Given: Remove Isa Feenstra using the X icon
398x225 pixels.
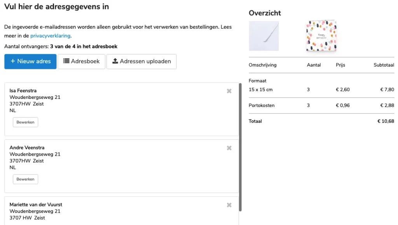Looking at the screenshot, I should 229,91.
